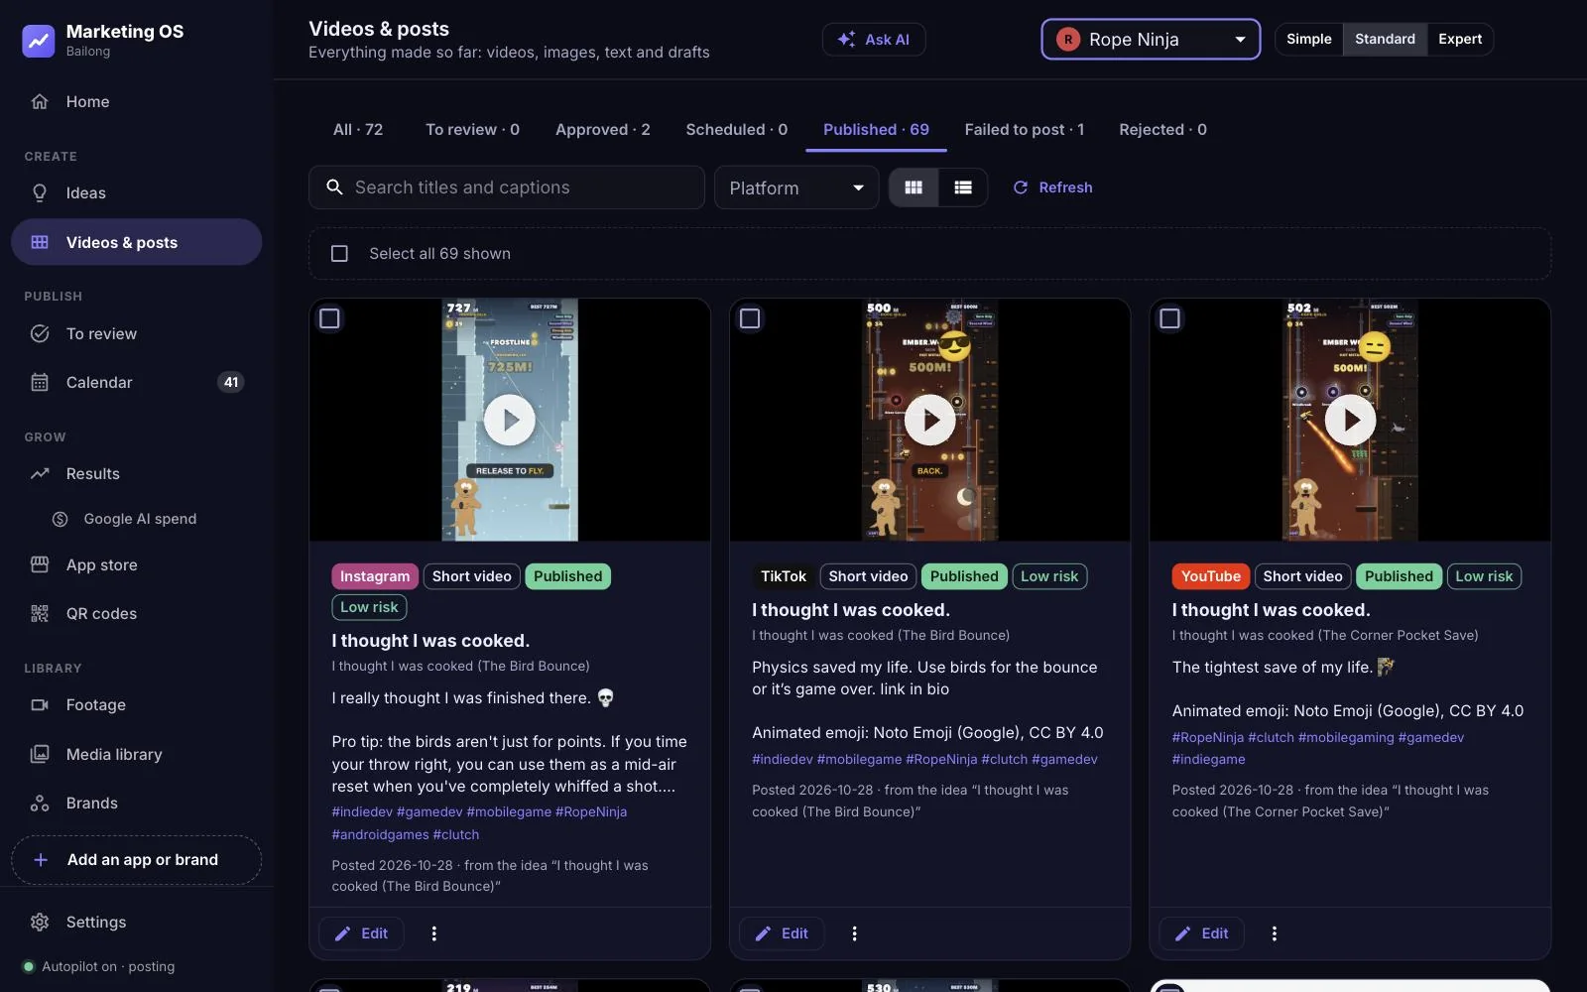This screenshot has height=992, width=1587.
Task: Switch to Expert mode
Action: [1460, 39]
